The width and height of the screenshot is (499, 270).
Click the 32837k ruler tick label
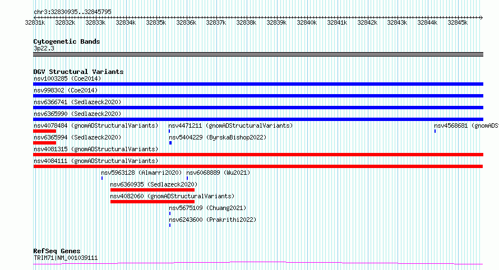[x=216, y=22]
